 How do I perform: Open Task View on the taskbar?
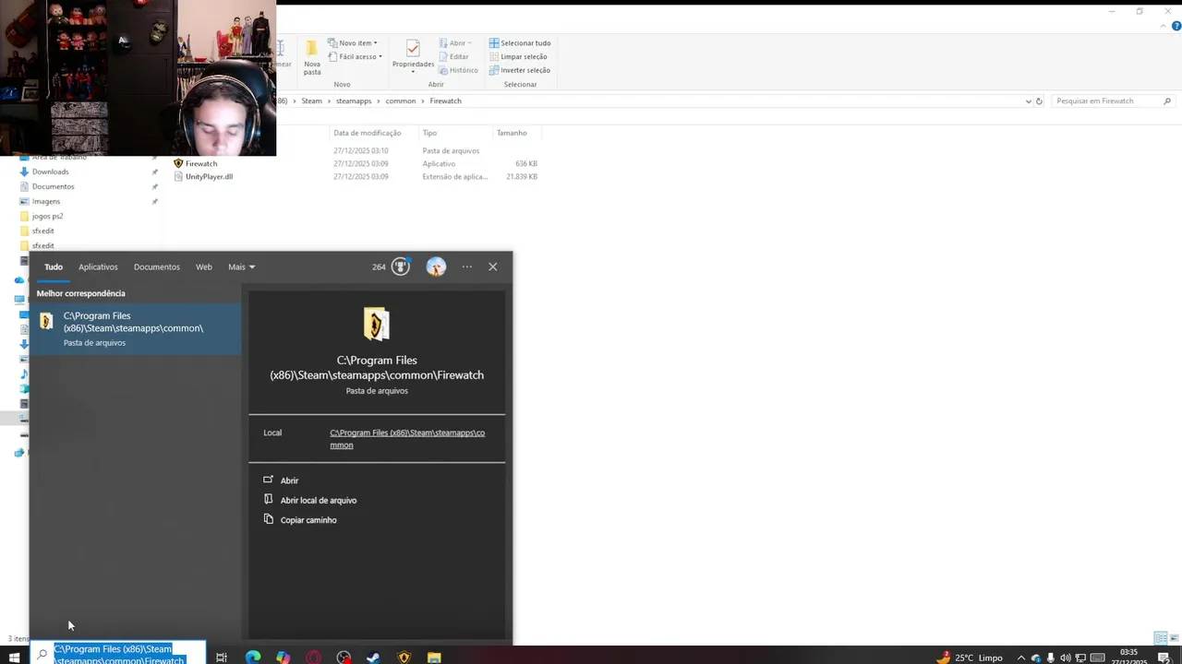[x=222, y=658]
